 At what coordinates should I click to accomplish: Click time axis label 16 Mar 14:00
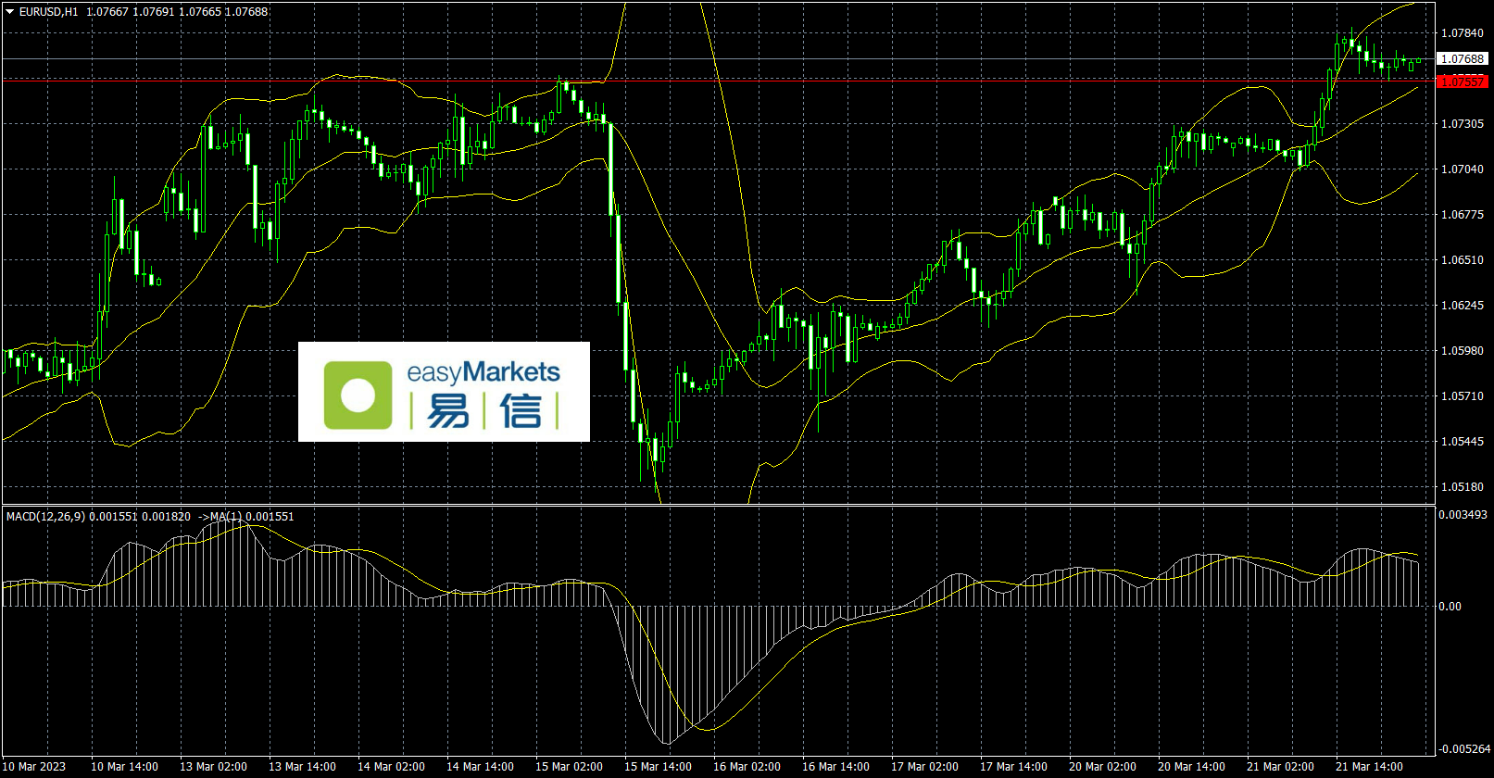click(x=835, y=767)
